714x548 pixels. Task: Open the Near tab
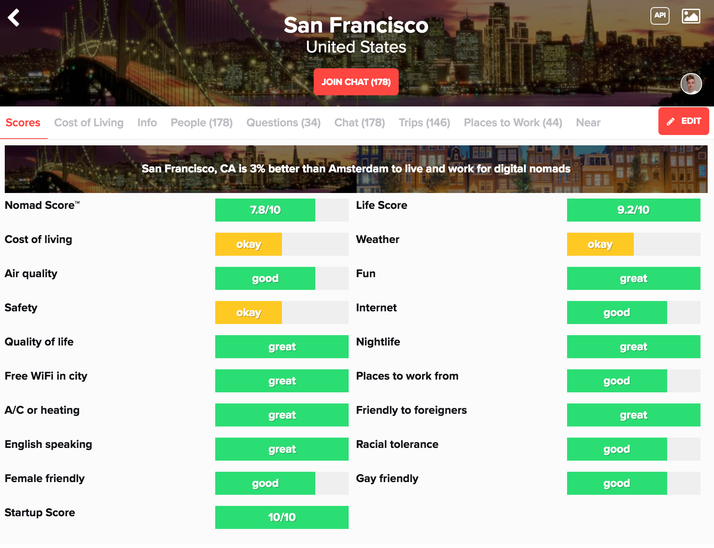tap(588, 123)
